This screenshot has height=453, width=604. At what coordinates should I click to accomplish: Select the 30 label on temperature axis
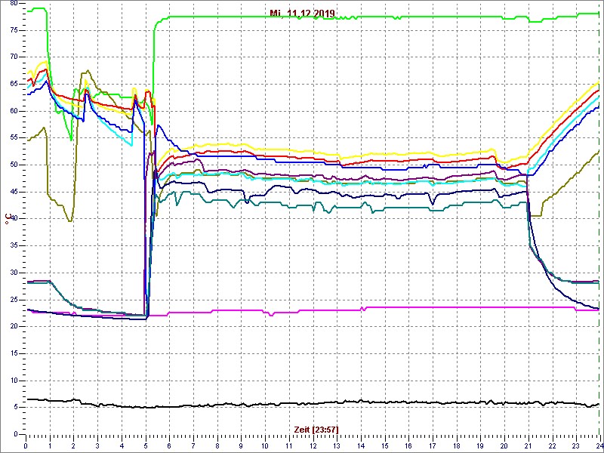[14, 273]
